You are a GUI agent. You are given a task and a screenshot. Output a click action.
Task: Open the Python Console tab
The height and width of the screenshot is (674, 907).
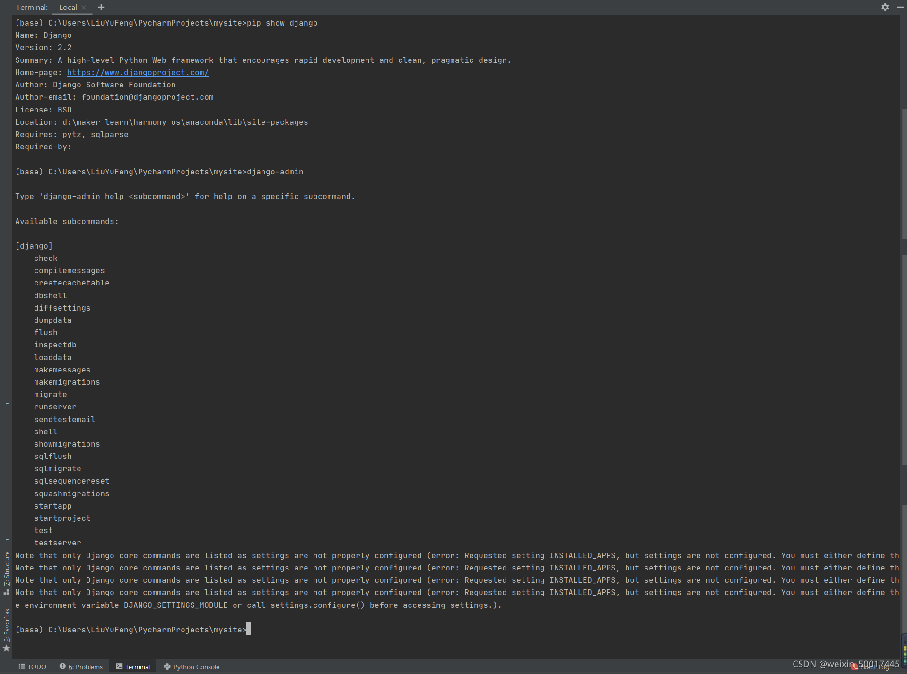(x=192, y=667)
